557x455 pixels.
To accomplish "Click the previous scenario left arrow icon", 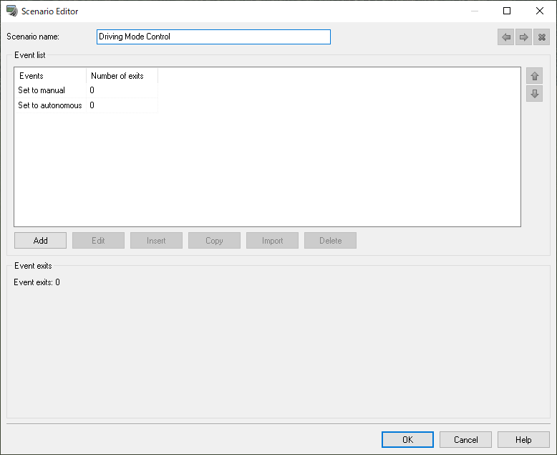I will tap(506, 37).
